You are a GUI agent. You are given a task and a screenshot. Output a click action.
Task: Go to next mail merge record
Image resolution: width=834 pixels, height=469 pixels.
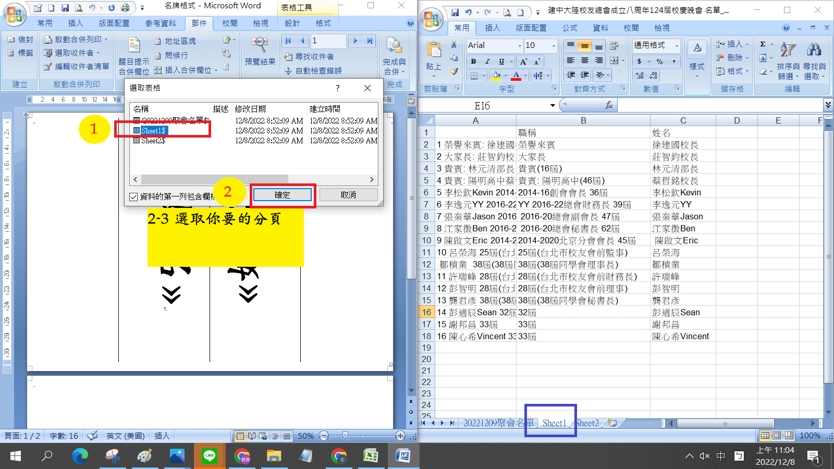click(355, 41)
